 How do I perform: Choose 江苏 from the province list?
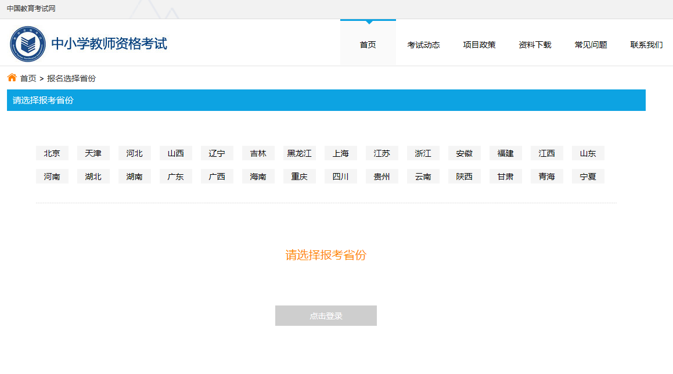382,153
